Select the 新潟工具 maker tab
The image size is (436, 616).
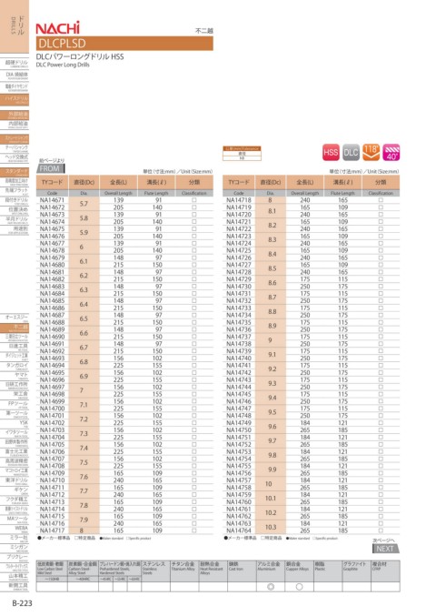tap(15, 587)
